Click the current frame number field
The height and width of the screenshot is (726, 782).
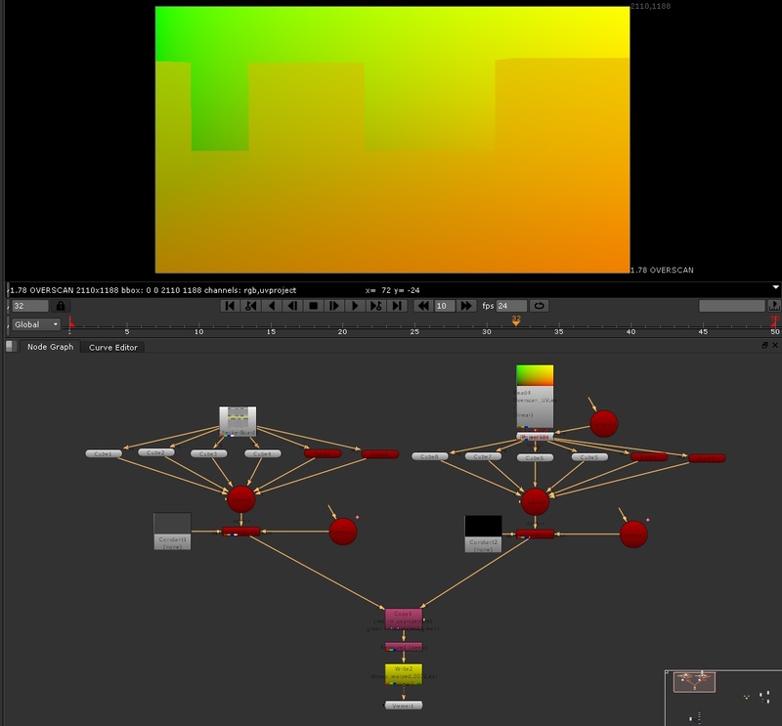tap(29, 306)
